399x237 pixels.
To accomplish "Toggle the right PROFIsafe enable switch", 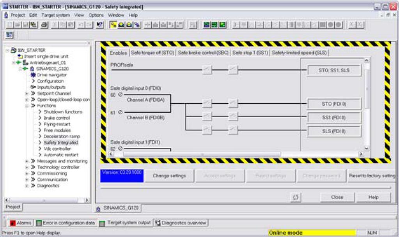I will (x=233, y=69).
